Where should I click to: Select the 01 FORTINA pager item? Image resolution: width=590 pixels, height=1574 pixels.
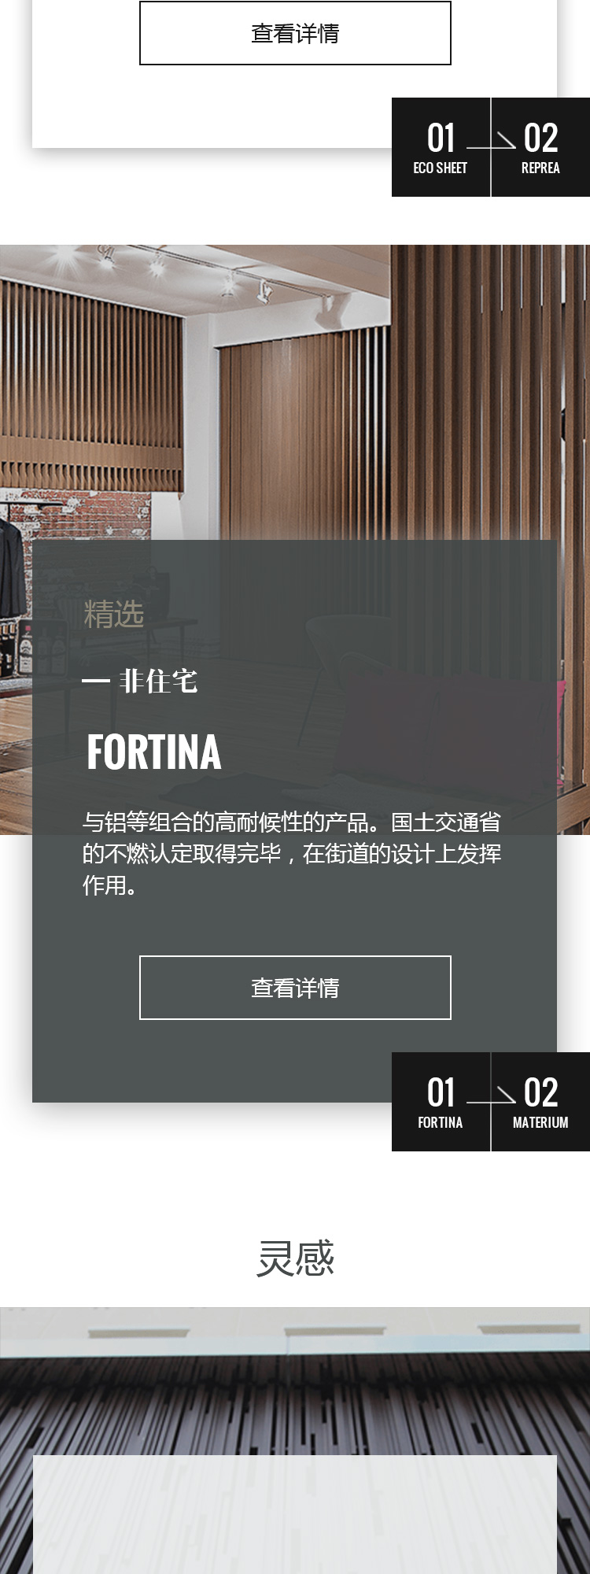click(x=441, y=1102)
